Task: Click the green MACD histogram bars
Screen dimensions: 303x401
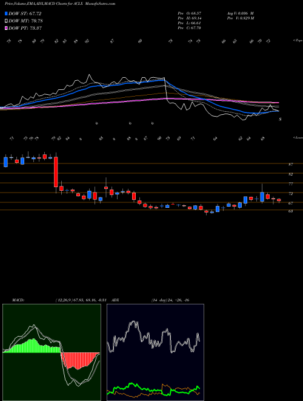Action: tap(32, 346)
